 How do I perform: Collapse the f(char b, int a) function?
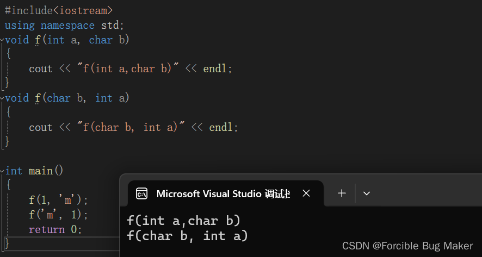point(2,98)
